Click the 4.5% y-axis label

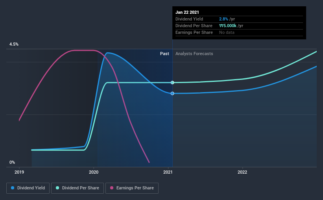point(14,44)
